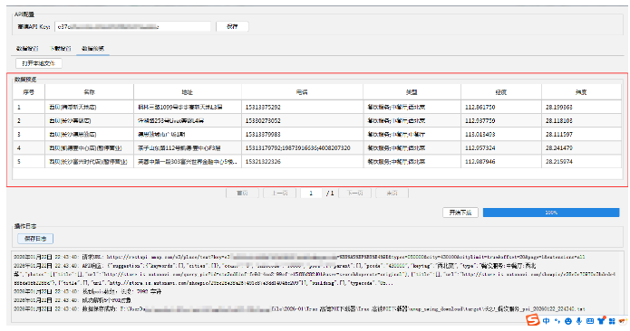The image size is (630, 331).
Task: Click the page number input showing 1
Action: click(312, 194)
